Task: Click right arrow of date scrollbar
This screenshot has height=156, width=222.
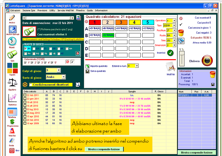Action: point(72,18)
